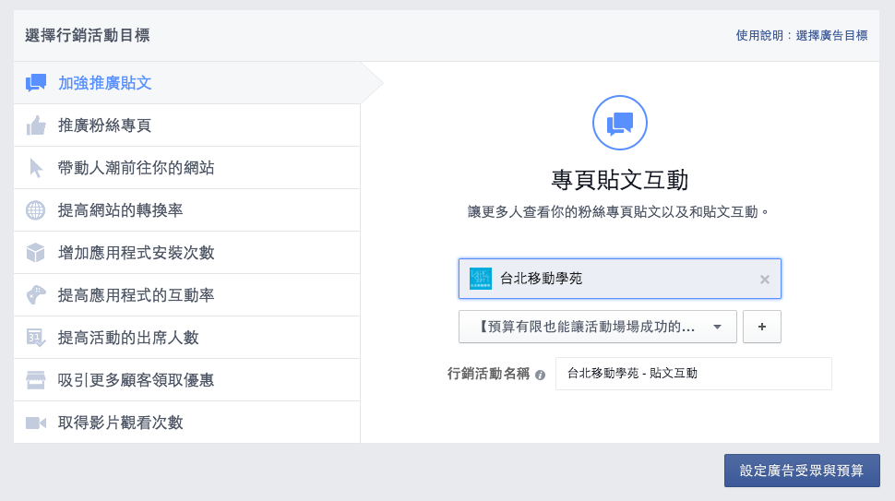This screenshot has width=895, height=501.
Task: Click the calendar icon for 提高活動的出席人數
Action: (35, 338)
